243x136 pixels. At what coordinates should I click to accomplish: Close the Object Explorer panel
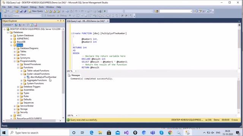click(63, 21)
